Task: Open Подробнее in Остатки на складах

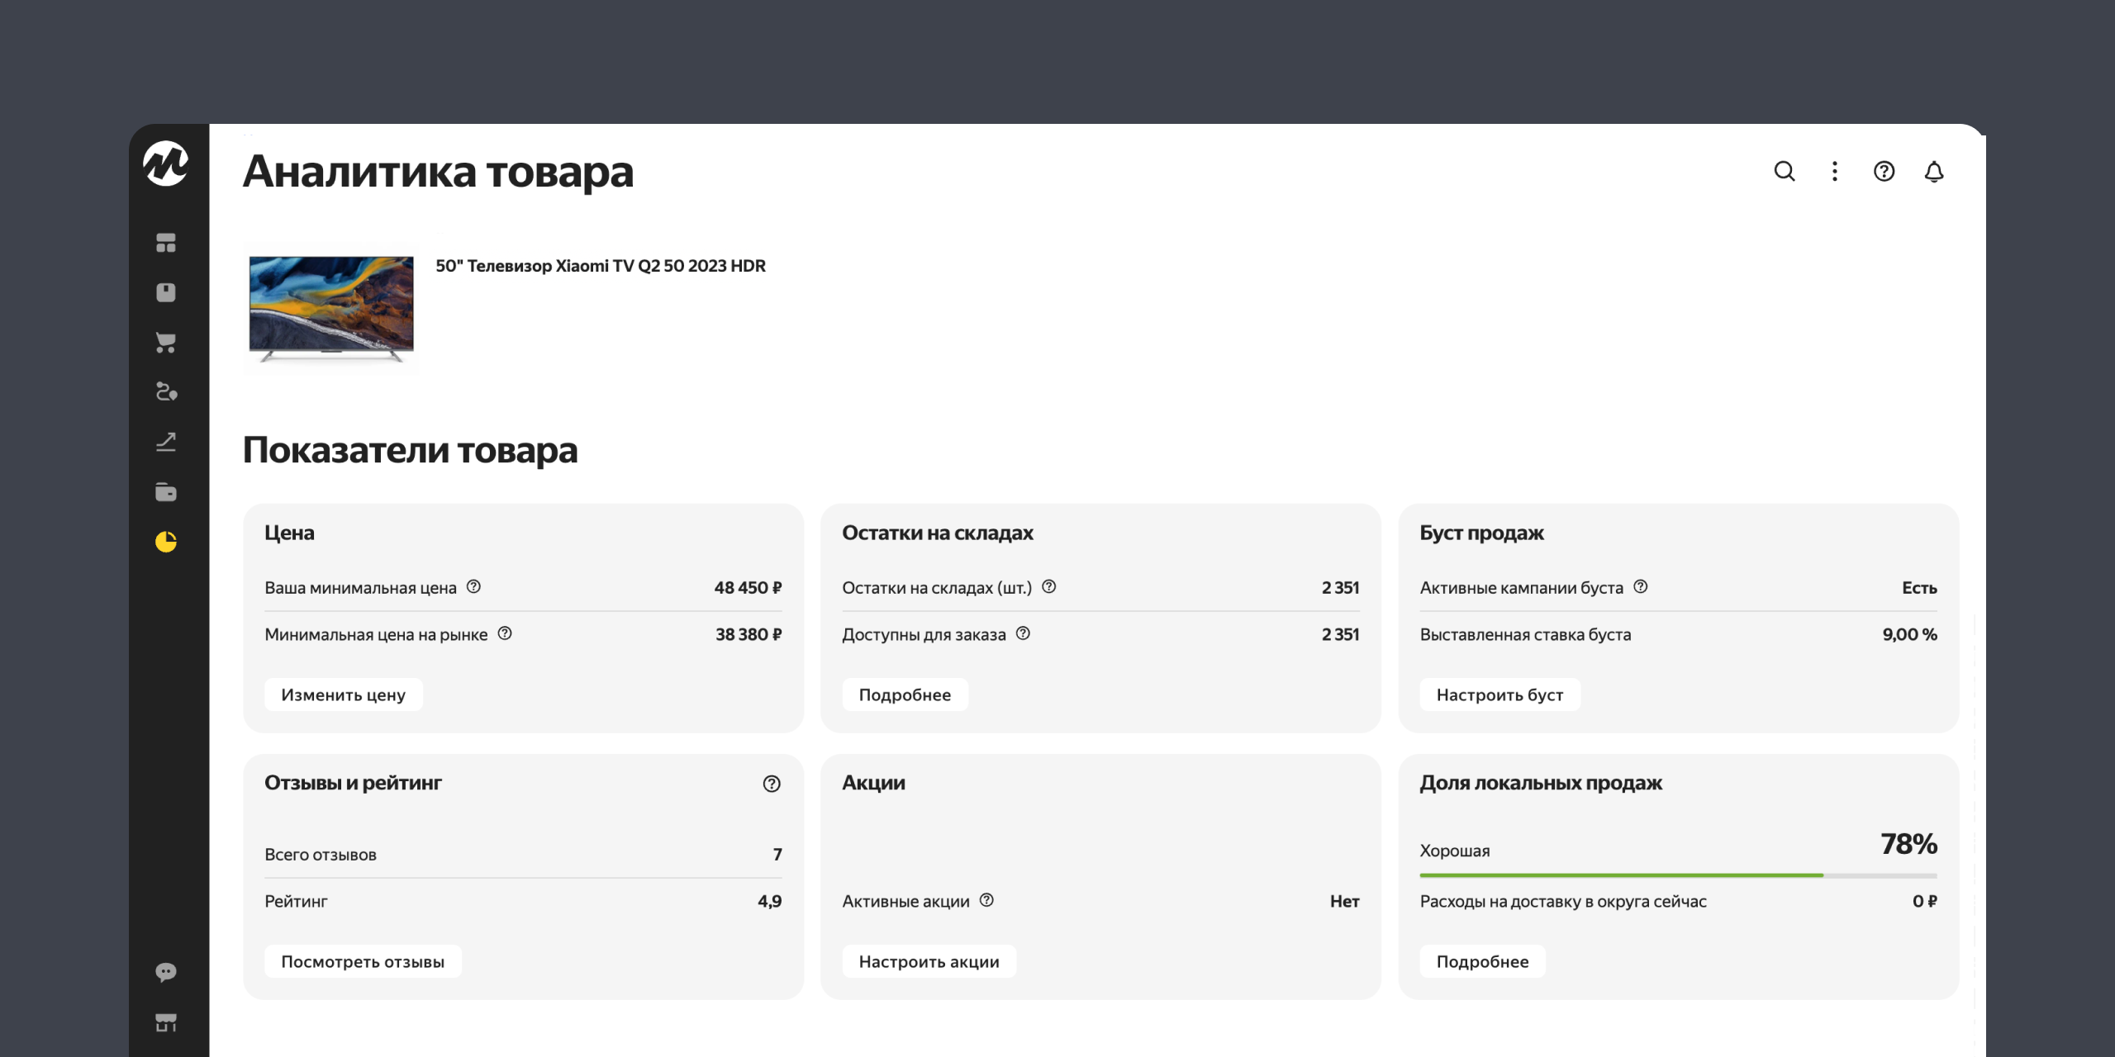Action: [x=904, y=694]
